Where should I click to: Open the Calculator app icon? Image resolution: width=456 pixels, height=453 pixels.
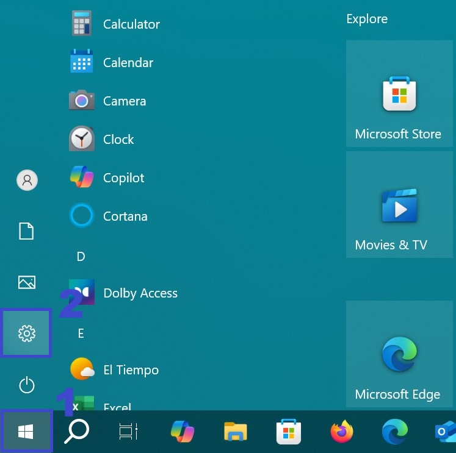click(82, 23)
